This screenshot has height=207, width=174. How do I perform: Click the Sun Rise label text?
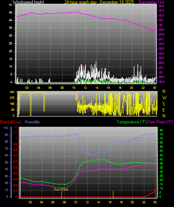click(x=61, y=189)
